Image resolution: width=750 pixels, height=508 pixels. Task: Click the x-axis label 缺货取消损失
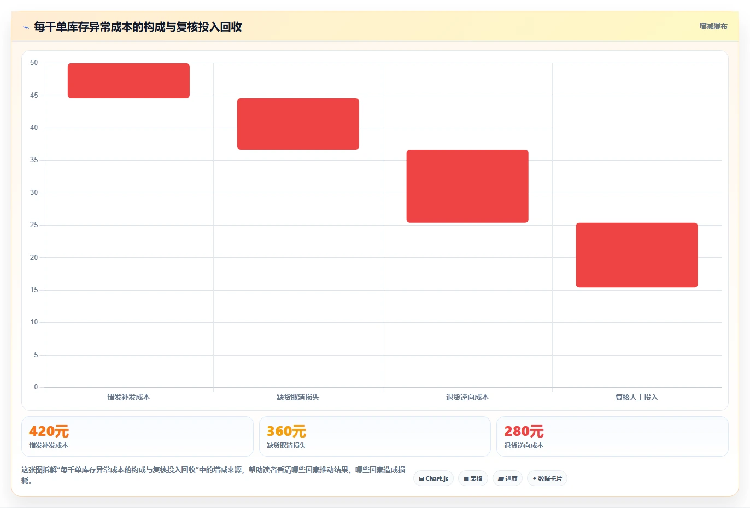point(298,397)
